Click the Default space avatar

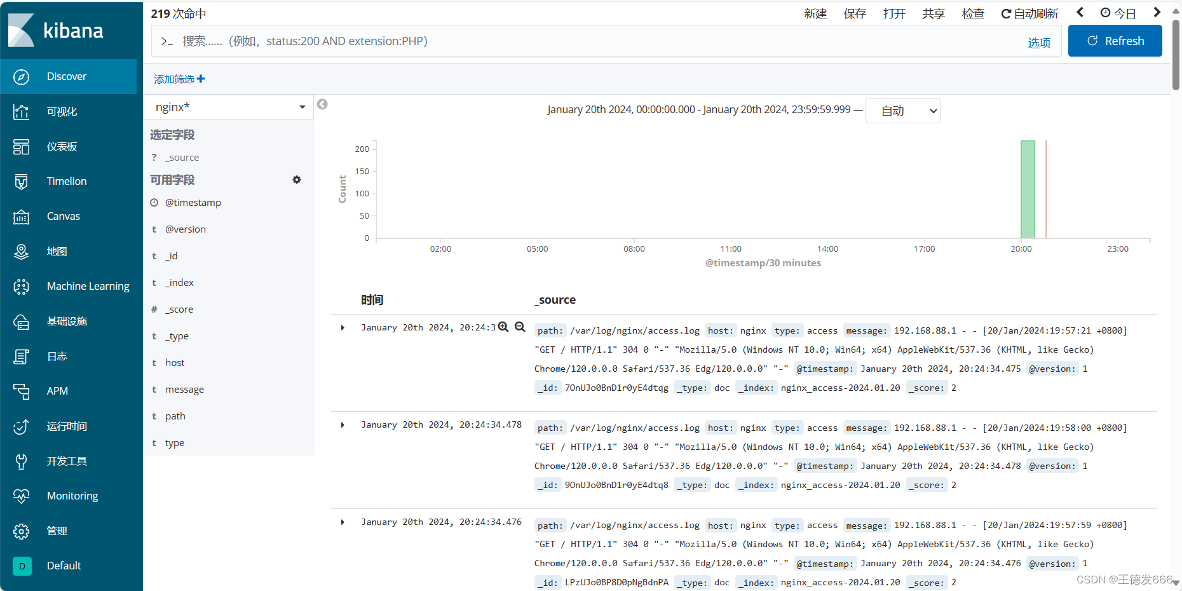22,566
